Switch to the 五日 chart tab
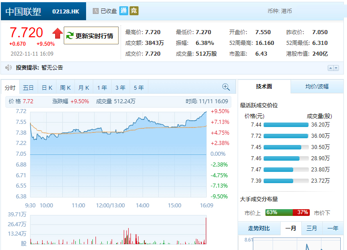347x250 pixels. 28,88
